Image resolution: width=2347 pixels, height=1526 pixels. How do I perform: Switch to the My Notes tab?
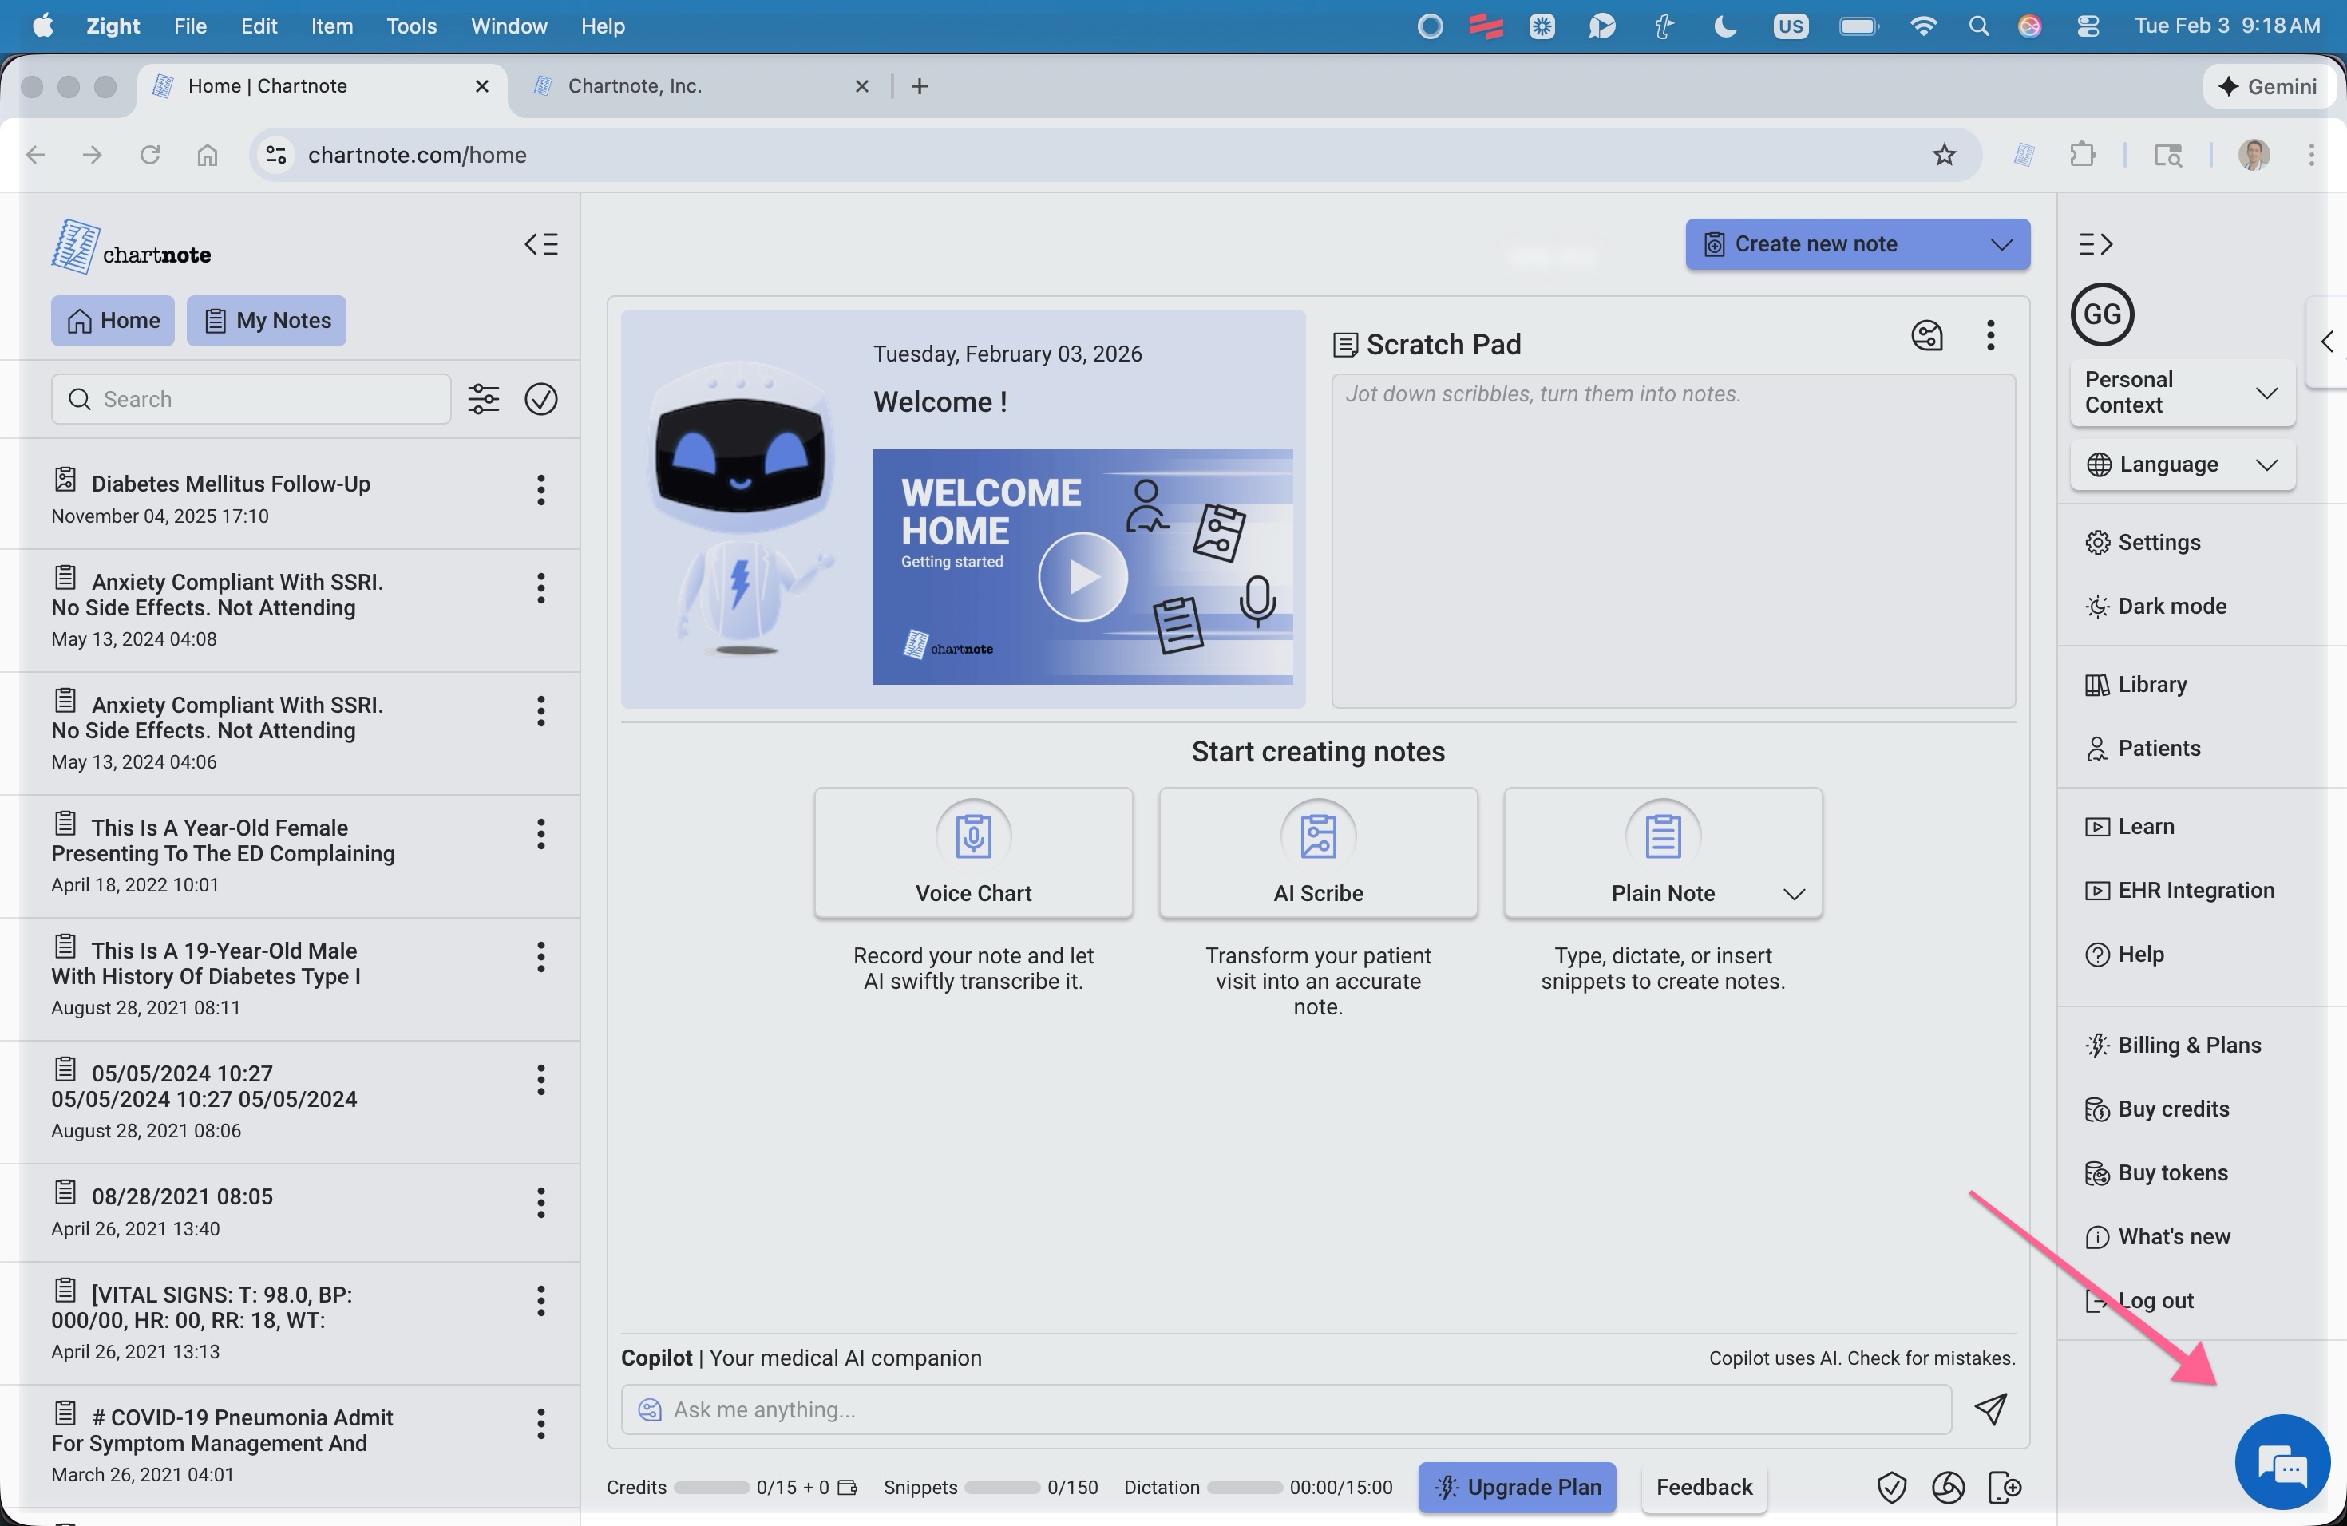(x=267, y=320)
